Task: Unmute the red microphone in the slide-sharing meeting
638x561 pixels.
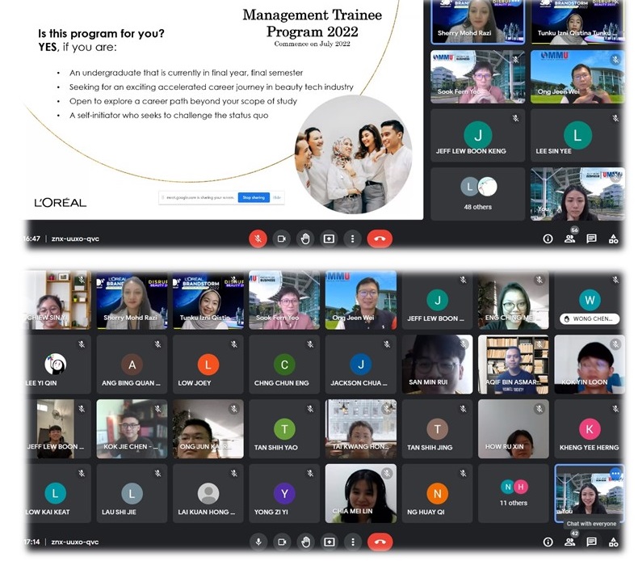Action: coord(258,238)
